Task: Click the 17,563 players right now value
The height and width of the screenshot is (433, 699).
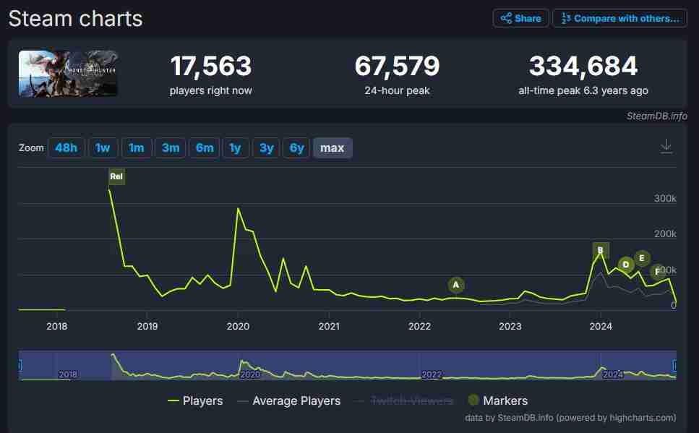Action: [211, 66]
